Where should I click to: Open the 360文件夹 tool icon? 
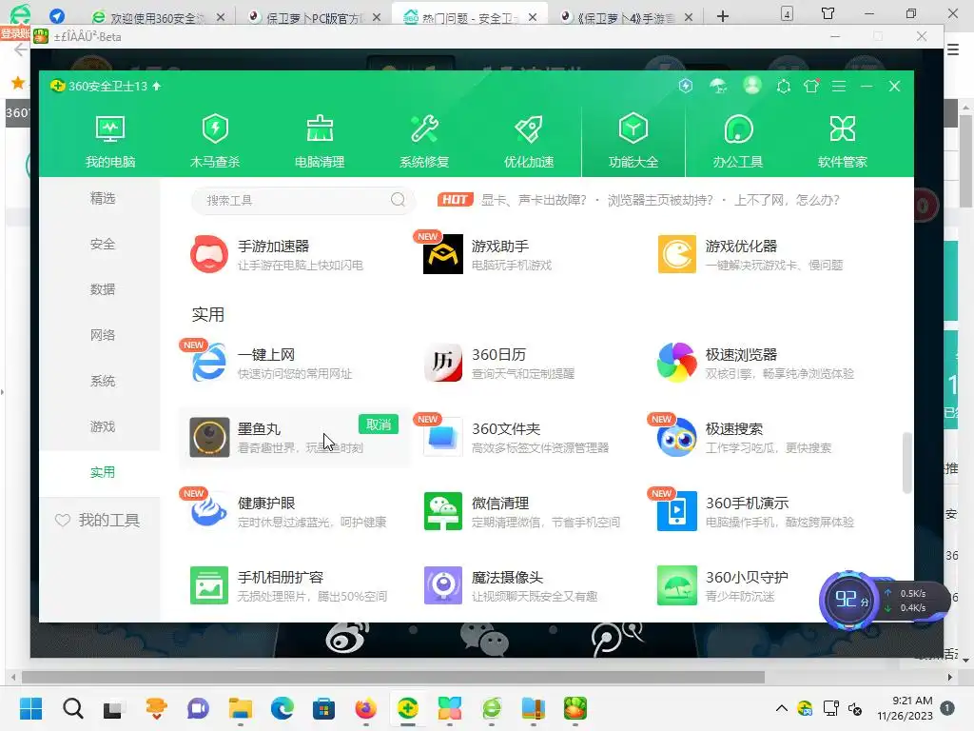(x=443, y=436)
